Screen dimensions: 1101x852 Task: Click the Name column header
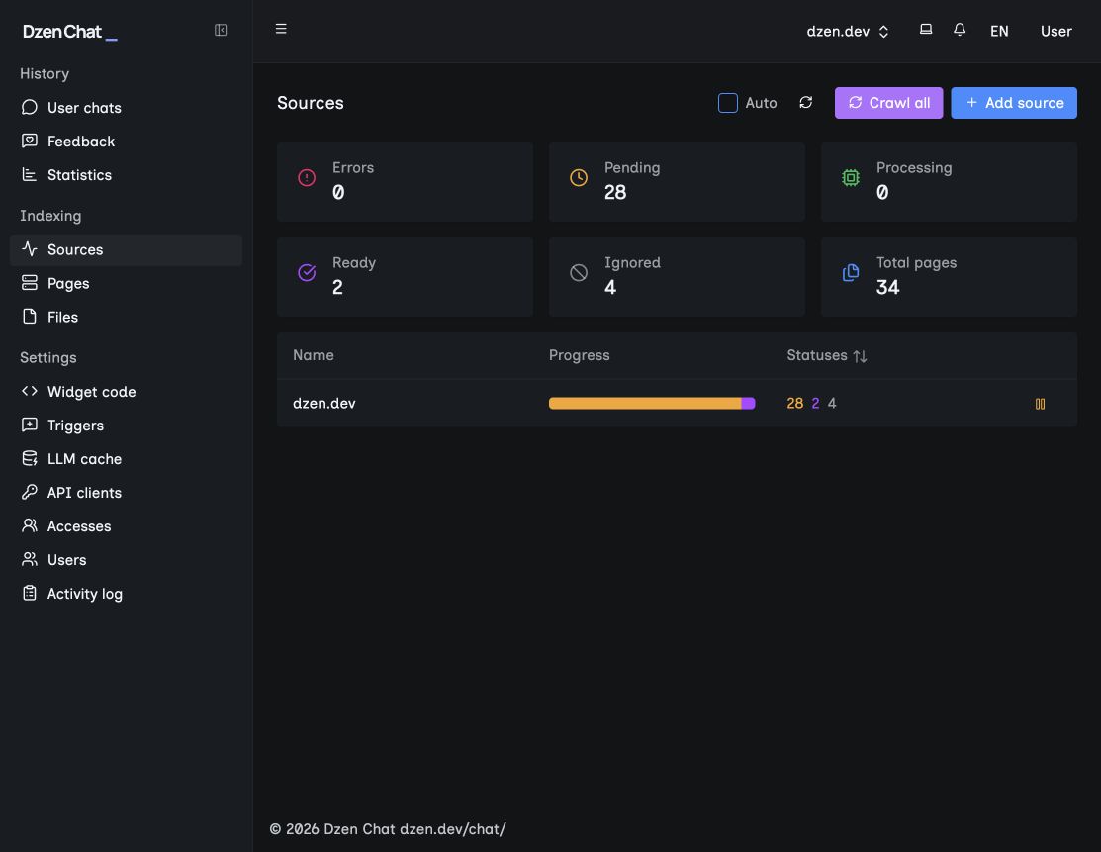tap(314, 355)
